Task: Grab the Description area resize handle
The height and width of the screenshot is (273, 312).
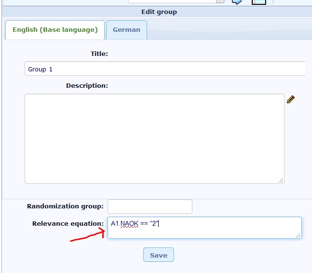Action: coord(281,180)
